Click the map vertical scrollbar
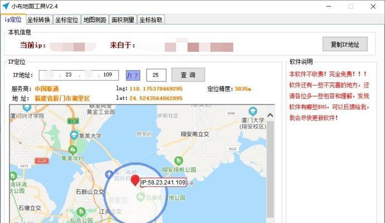Screen dimensions: 385x223 270,169
